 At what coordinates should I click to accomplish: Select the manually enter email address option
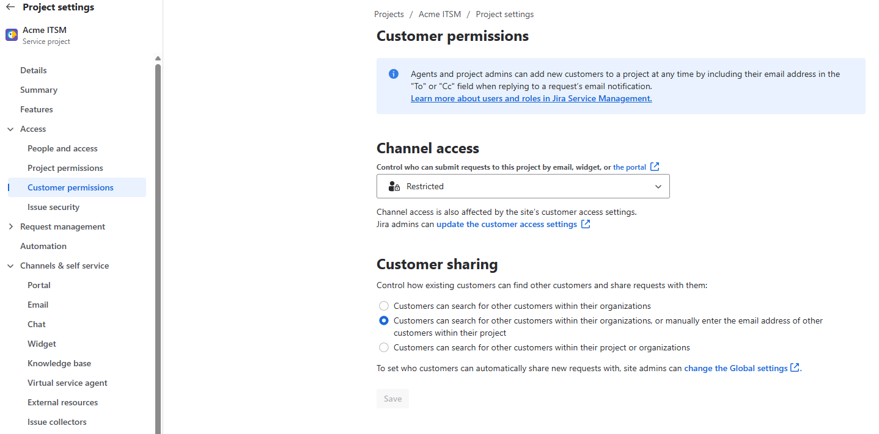click(384, 320)
